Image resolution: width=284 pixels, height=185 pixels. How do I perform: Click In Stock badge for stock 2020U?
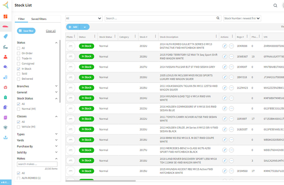click(x=86, y=129)
